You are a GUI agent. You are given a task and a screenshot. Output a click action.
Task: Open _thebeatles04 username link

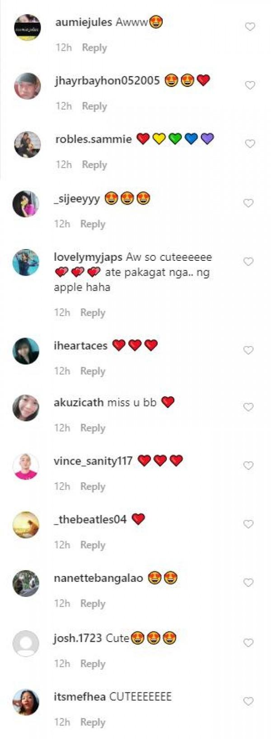(90, 519)
